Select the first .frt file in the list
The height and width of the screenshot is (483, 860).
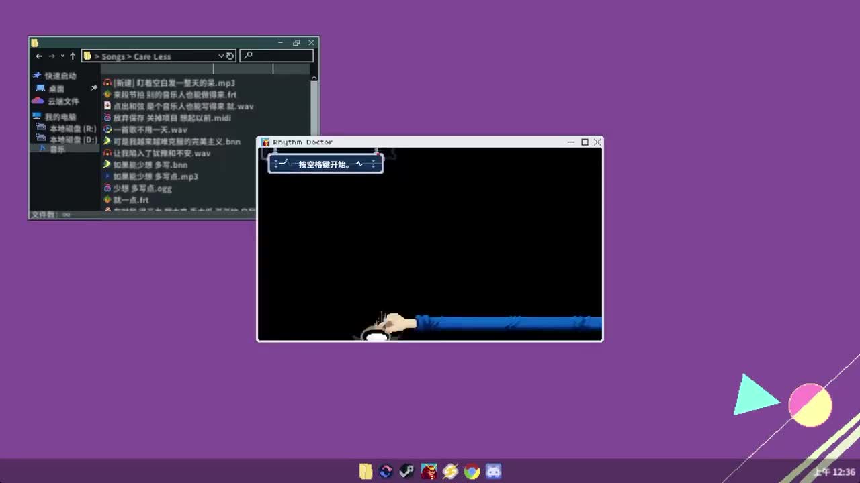pos(170,95)
